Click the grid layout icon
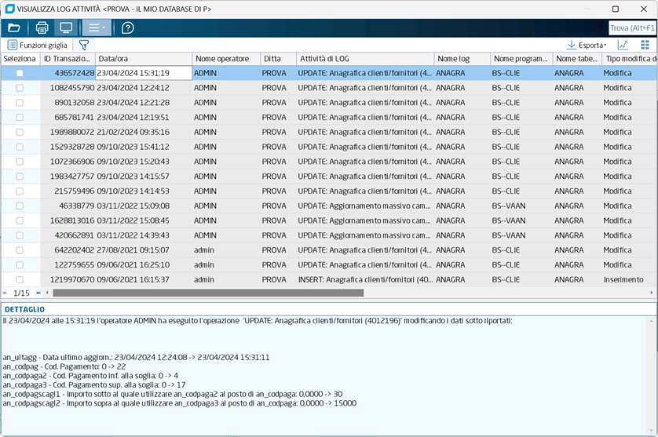 point(645,45)
